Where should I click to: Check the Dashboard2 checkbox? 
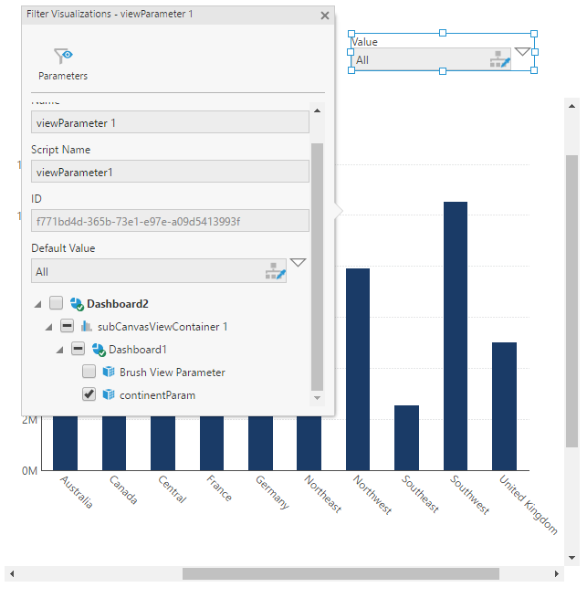pos(56,303)
